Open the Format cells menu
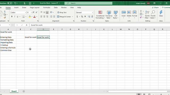The image size is (170, 95). coord(135,15)
